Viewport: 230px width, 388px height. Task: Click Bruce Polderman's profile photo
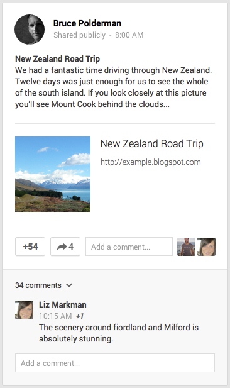pos(30,30)
